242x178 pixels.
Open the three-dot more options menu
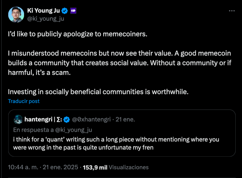(232, 11)
